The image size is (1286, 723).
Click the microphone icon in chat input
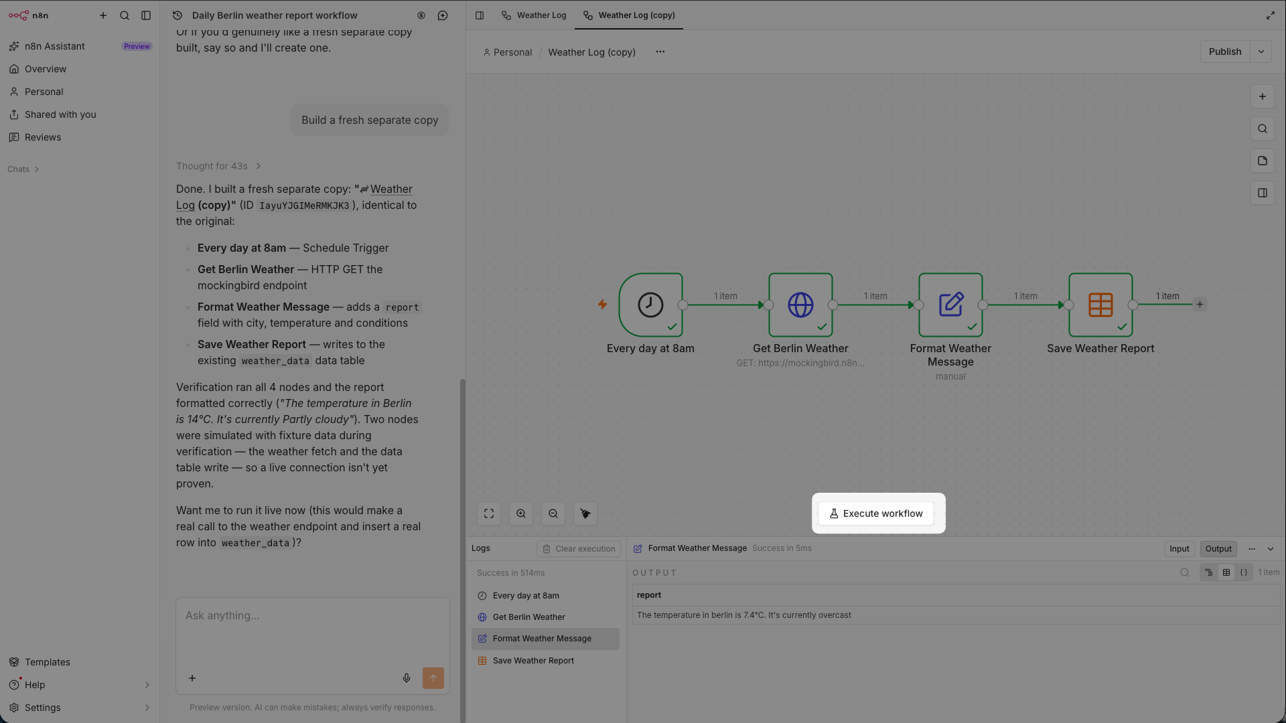click(407, 678)
